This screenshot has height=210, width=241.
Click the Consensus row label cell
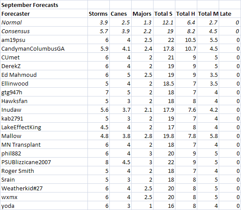pyautogui.click(x=44, y=31)
